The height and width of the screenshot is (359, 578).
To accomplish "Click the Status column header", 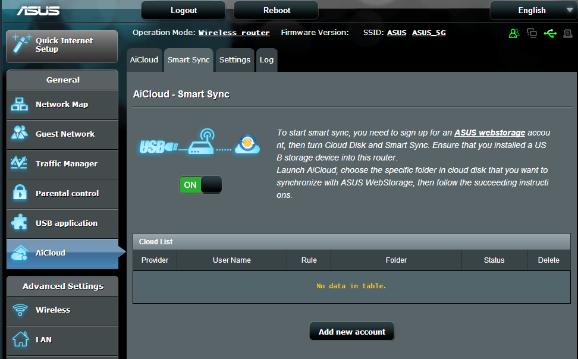I will click(494, 260).
